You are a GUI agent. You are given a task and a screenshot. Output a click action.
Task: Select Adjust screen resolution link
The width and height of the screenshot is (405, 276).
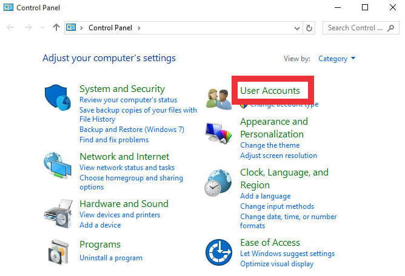[x=278, y=156]
